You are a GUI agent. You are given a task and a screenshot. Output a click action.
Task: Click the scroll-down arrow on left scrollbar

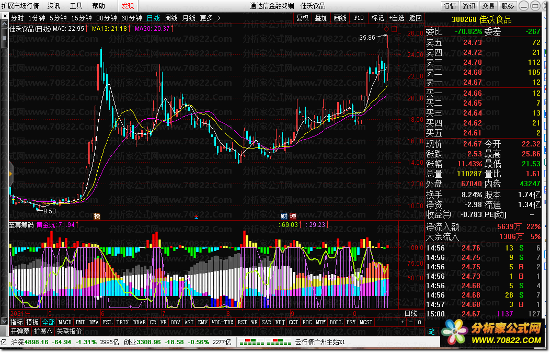tap(5, 321)
